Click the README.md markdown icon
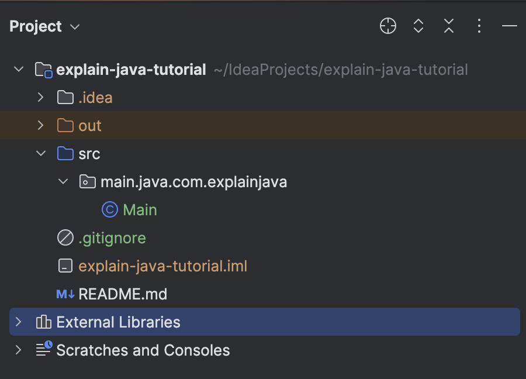Screen dimensions: 526x379 (65, 294)
